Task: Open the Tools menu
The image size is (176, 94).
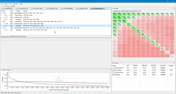Action: pos(10,4)
